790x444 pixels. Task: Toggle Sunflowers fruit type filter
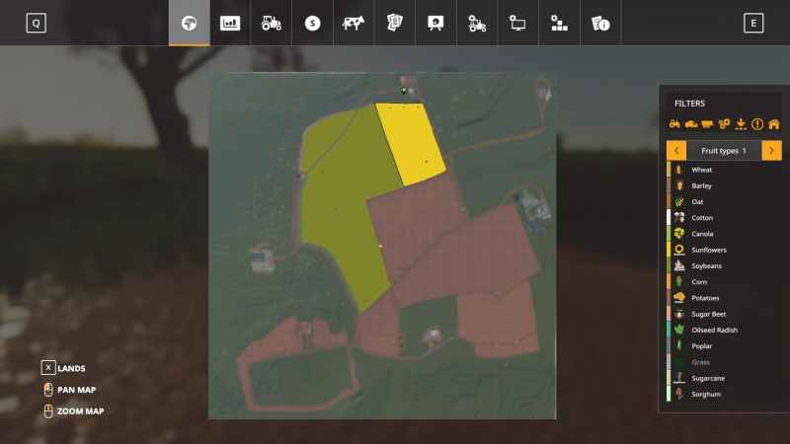click(x=724, y=250)
